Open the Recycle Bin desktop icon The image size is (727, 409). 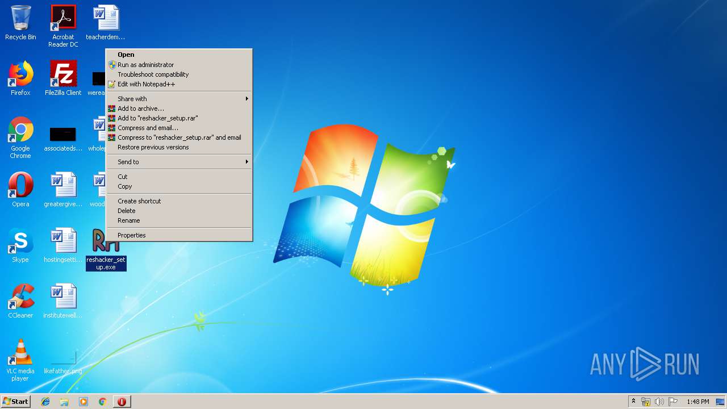pos(20,23)
